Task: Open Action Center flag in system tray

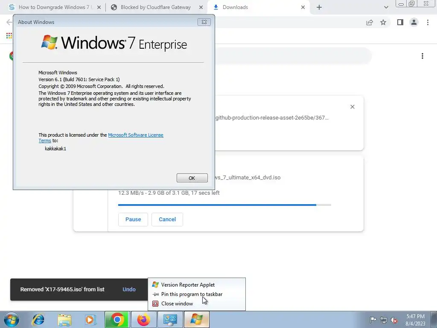Action: click(x=373, y=320)
